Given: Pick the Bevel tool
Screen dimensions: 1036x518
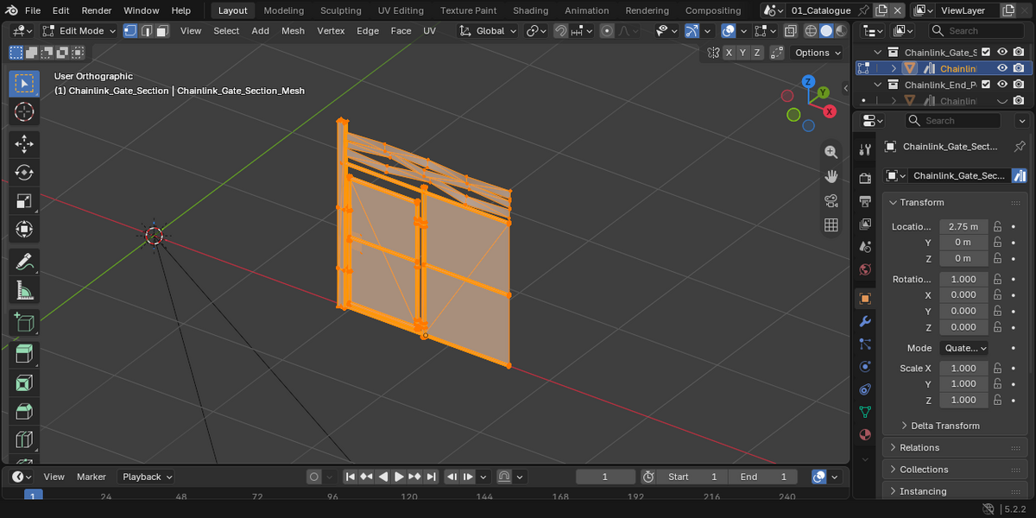Looking at the screenshot, I should (24, 411).
